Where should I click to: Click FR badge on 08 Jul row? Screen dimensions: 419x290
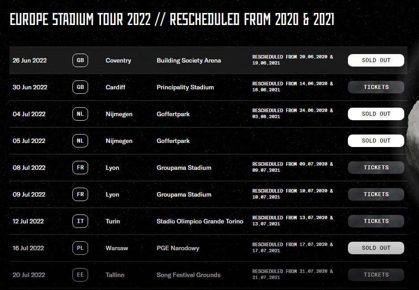point(80,168)
